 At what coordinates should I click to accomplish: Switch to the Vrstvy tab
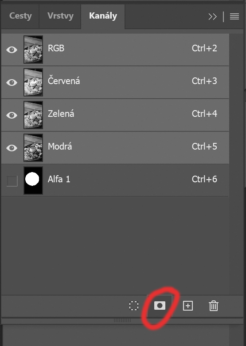tap(60, 16)
